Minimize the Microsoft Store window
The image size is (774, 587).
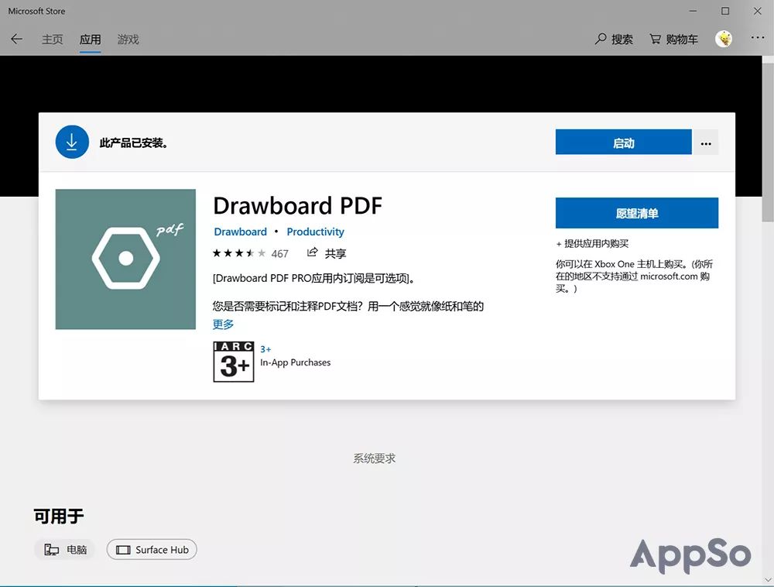point(693,11)
